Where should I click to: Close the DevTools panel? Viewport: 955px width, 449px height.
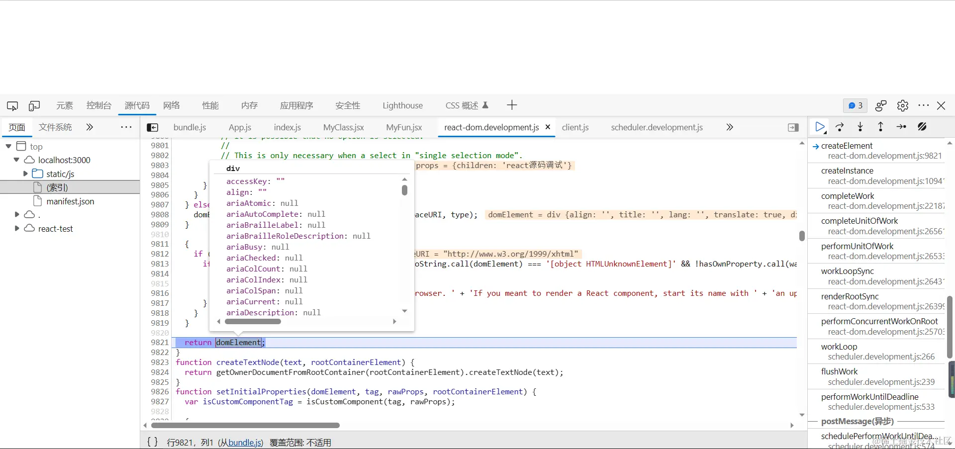coord(941,105)
